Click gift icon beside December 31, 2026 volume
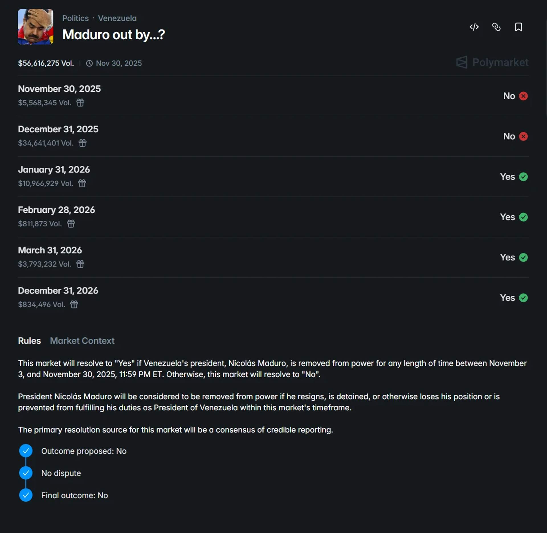Image resolution: width=547 pixels, height=533 pixels. click(x=74, y=305)
